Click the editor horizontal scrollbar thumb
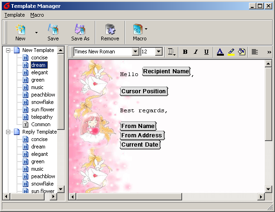This screenshot has width=275, height=212. tap(129, 197)
